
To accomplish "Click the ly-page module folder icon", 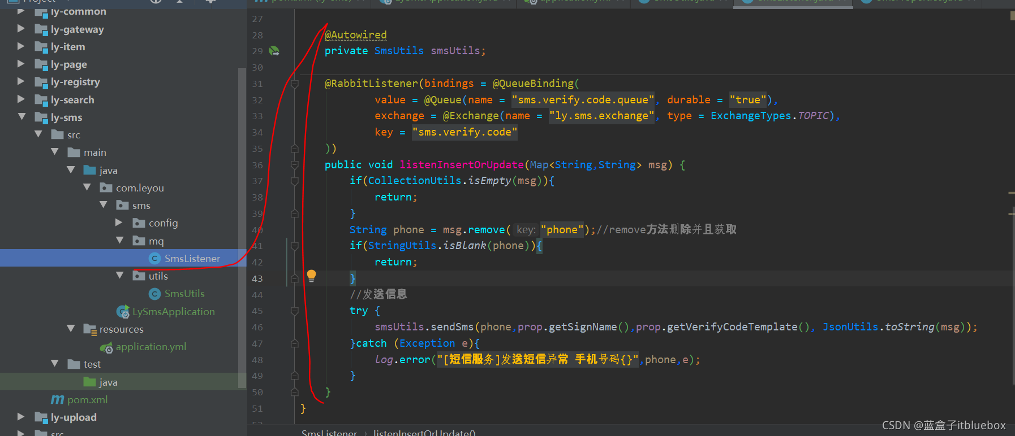I will pyautogui.click(x=41, y=64).
